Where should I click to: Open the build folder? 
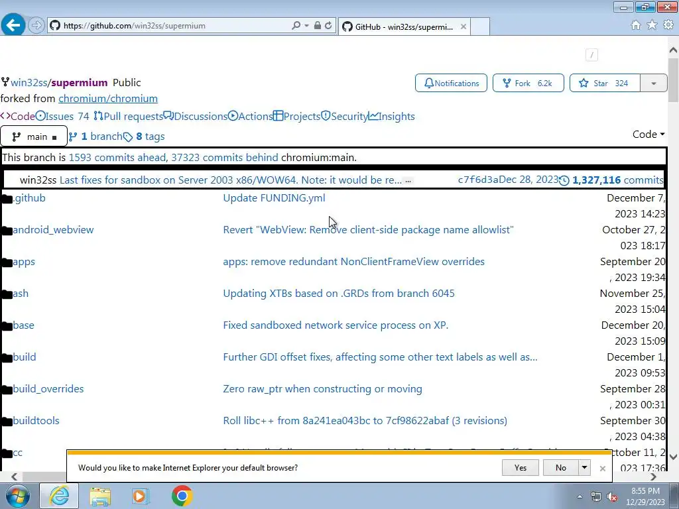point(25,357)
